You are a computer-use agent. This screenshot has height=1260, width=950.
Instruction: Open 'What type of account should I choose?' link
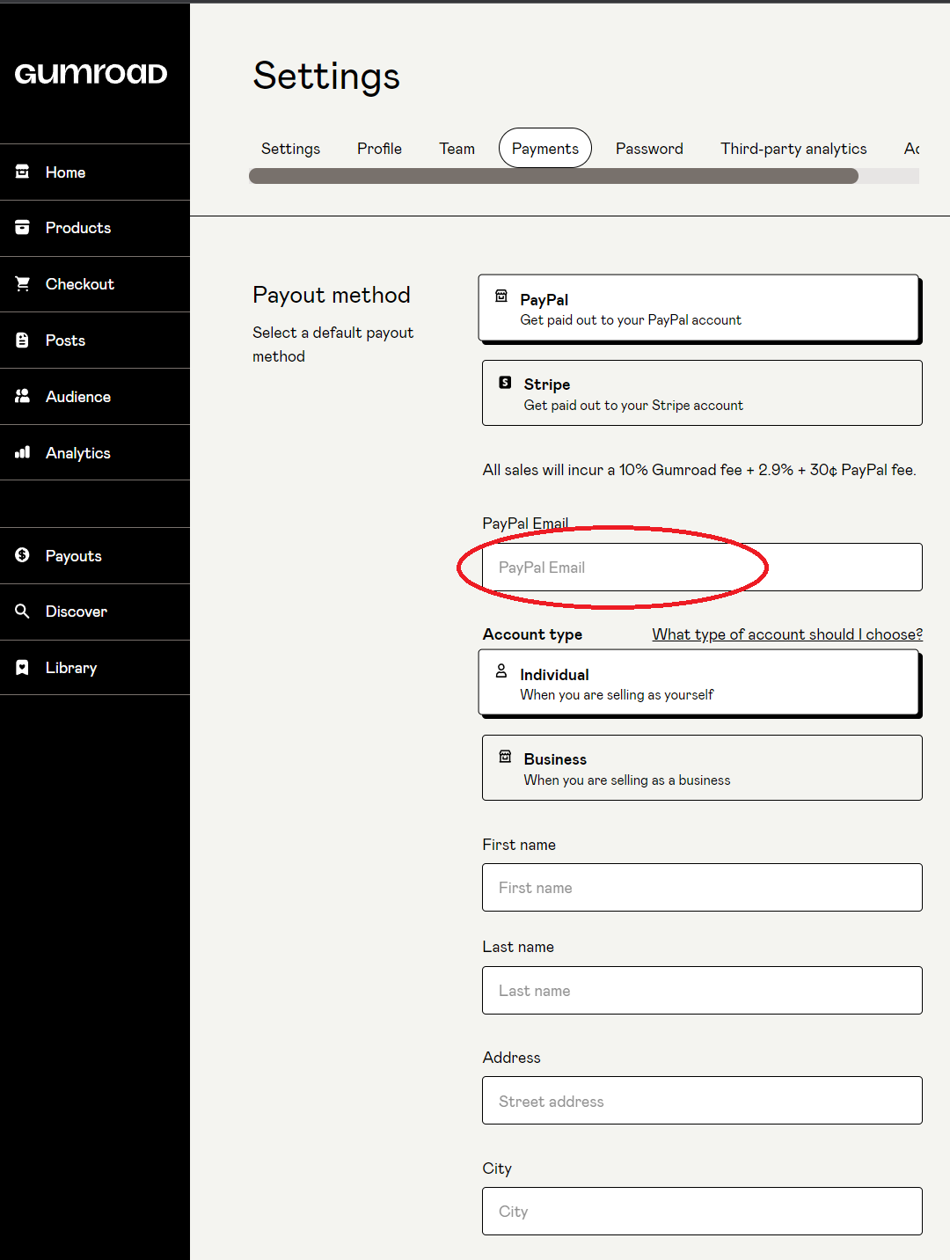click(x=787, y=634)
